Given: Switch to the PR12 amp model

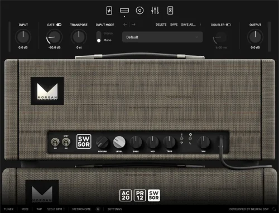Looking at the screenshot, I should (139, 196).
